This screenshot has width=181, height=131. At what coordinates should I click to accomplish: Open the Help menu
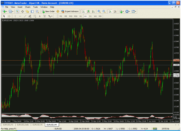pyautogui.click(x=52, y=7)
